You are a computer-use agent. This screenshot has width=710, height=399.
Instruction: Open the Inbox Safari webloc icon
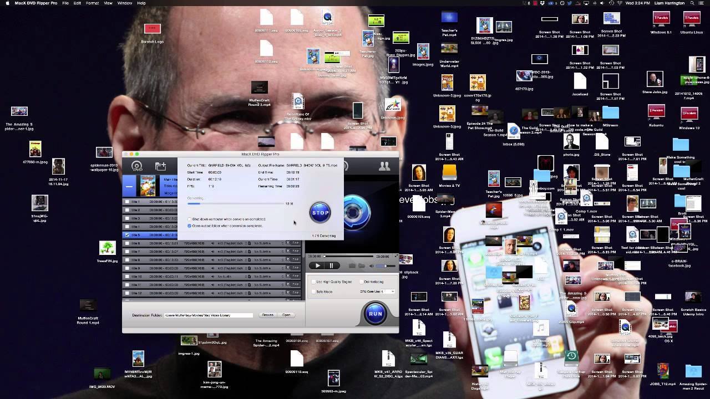(x=514, y=131)
